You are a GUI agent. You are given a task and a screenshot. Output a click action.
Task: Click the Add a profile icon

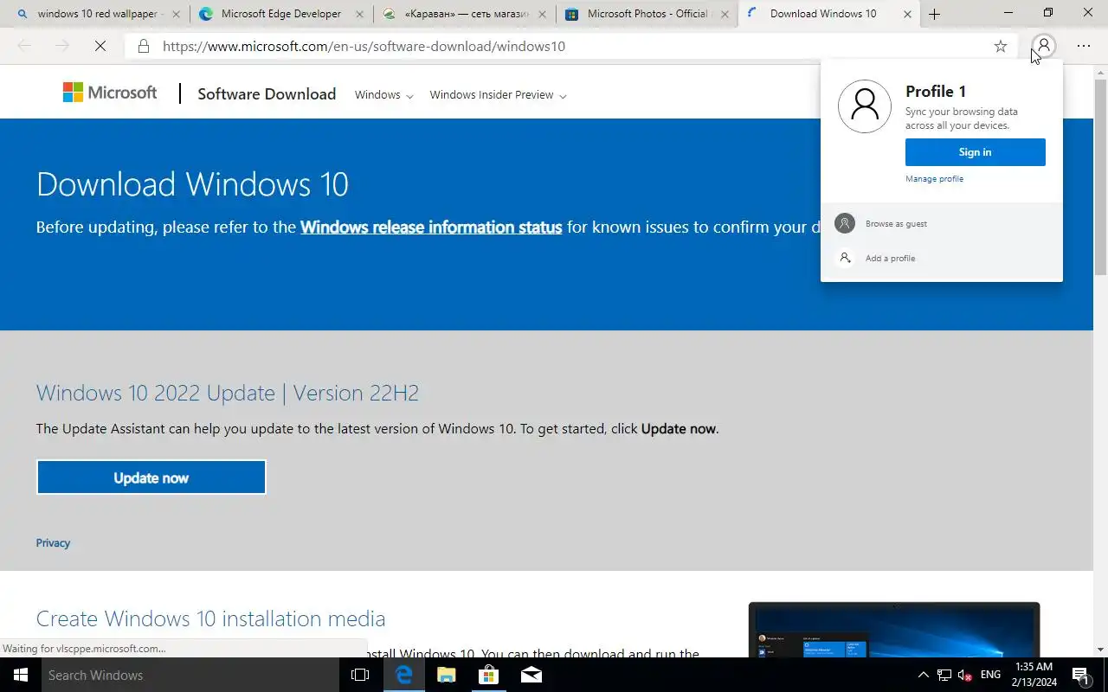[x=845, y=258]
